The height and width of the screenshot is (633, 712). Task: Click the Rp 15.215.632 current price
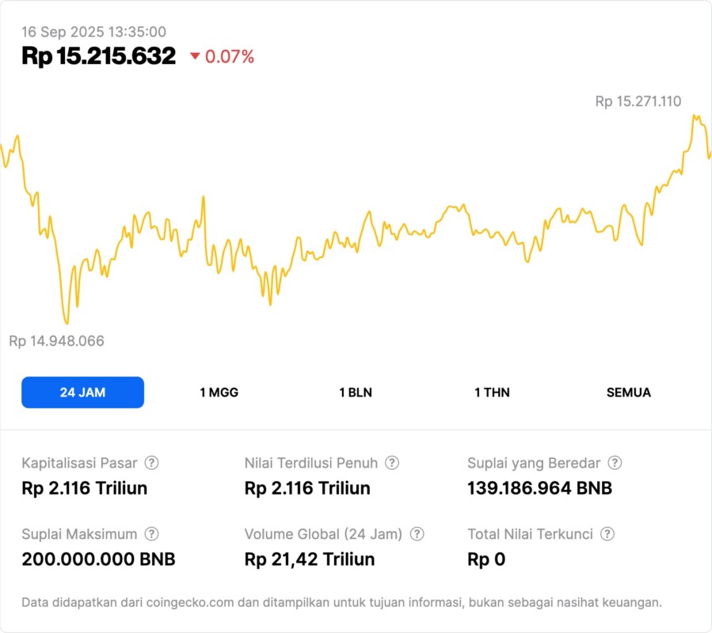[98, 56]
